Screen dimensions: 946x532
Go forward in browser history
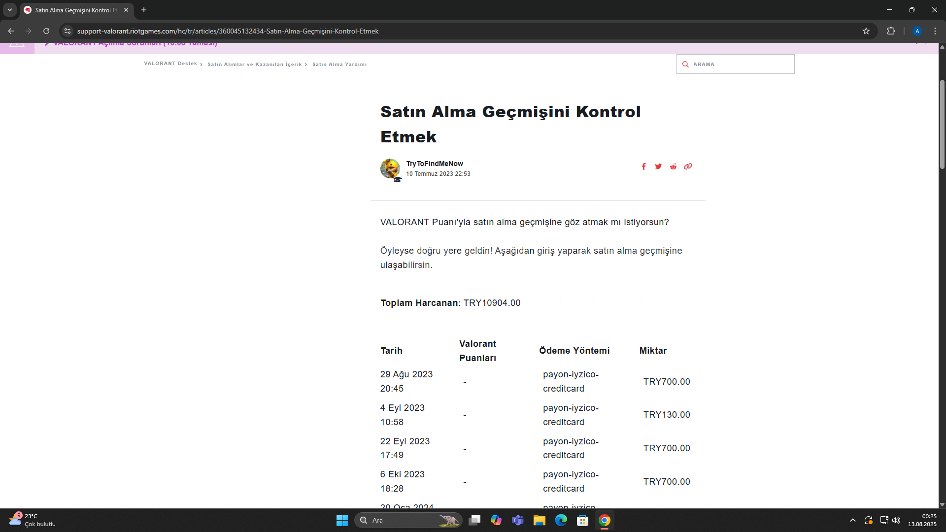29,31
